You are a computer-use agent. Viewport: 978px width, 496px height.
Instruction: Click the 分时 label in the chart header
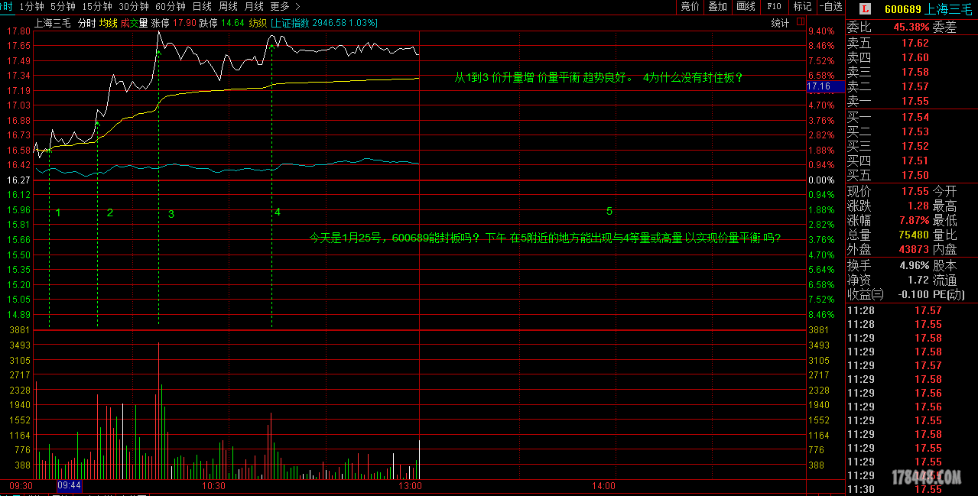click(86, 23)
